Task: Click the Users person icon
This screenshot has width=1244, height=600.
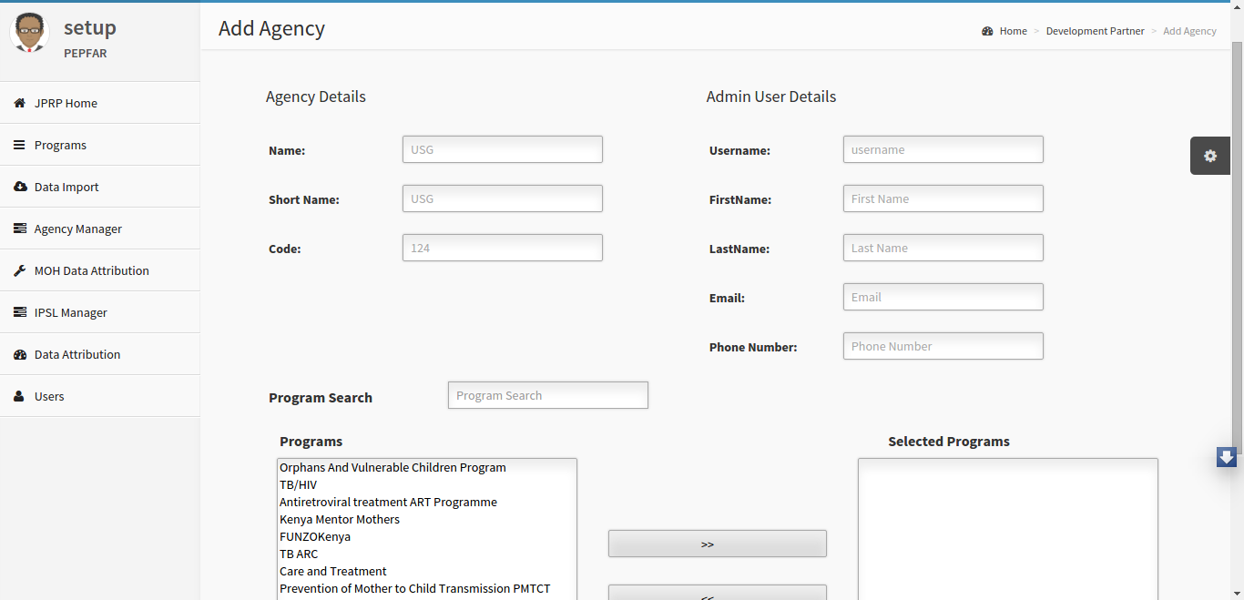Action: [19, 396]
